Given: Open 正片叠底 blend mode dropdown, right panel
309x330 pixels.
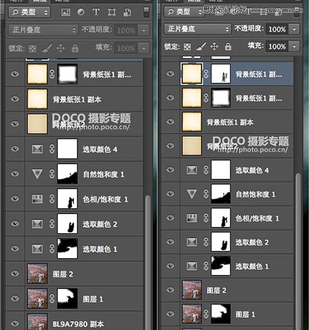Looking at the screenshot, I should pos(197,29).
